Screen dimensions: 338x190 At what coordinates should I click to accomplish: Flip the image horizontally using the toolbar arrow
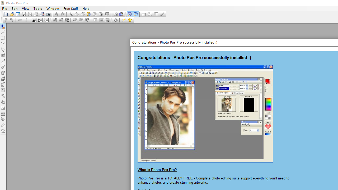pos(20,20)
